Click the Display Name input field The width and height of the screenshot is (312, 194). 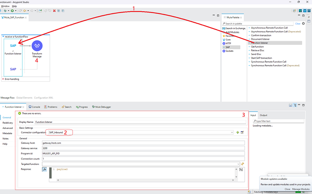pos(140,122)
